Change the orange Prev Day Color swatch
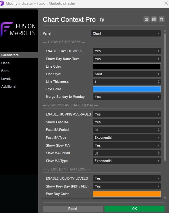This screenshot has width=169, height=213. (x=127, y=194)
